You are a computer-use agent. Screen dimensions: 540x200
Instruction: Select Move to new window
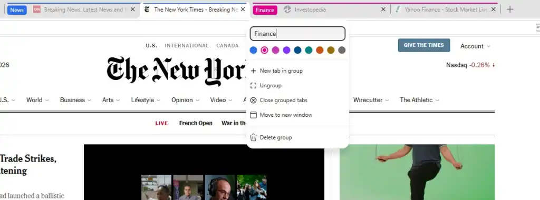pos(297,115)
